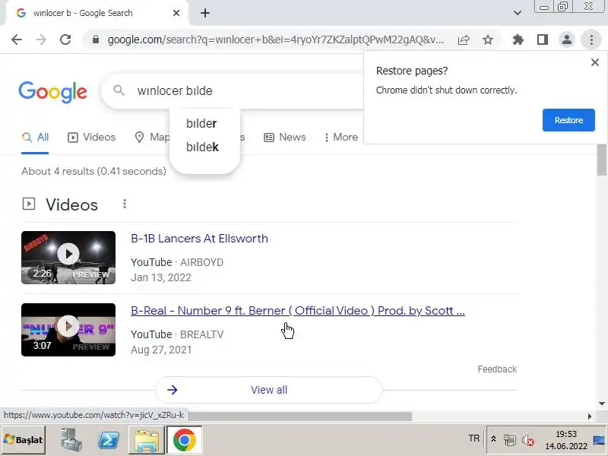608x456 pixels.
Task: Click scrollbar down arrow
Action: tap(602, 404)
